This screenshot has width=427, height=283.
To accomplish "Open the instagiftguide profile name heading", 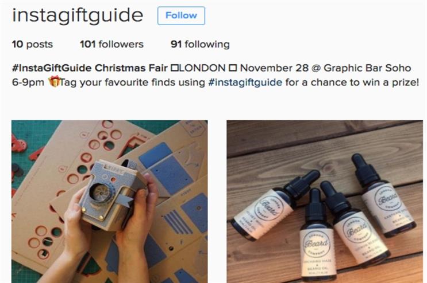I will (78, 15).
